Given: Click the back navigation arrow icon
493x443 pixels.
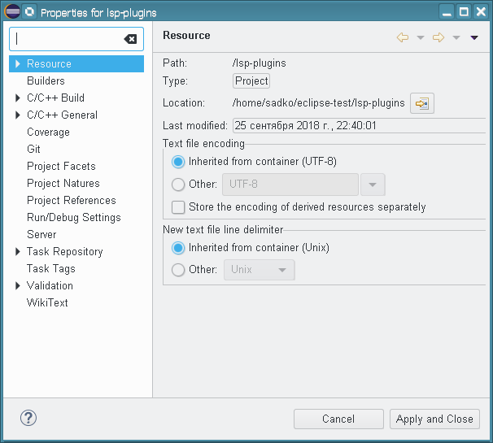Looking at the screenshot, I should (x=403, y=37).
